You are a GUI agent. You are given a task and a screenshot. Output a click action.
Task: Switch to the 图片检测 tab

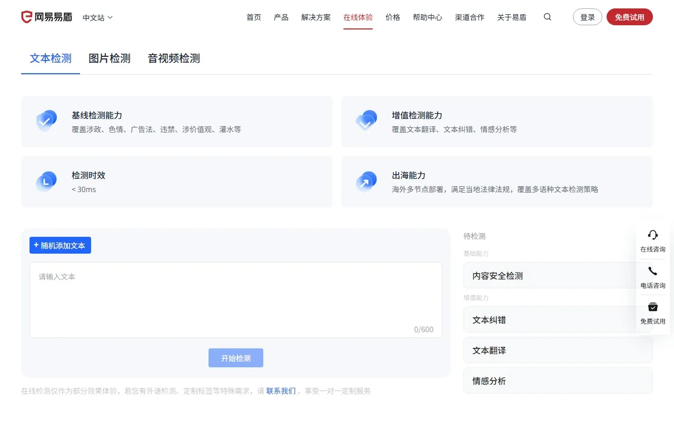[109, 58]
